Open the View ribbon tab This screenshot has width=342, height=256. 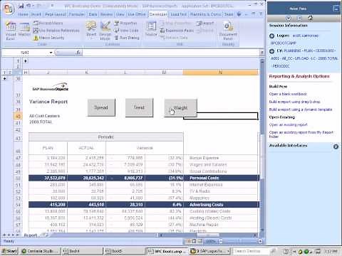coord(120,14)
